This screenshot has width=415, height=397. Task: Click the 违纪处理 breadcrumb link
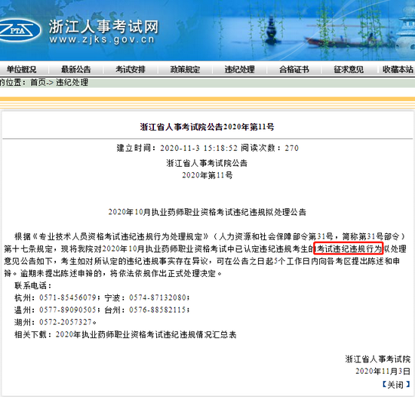[72, 82]
